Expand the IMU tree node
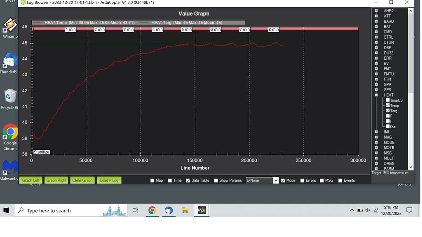 click(x=376, y=132)
